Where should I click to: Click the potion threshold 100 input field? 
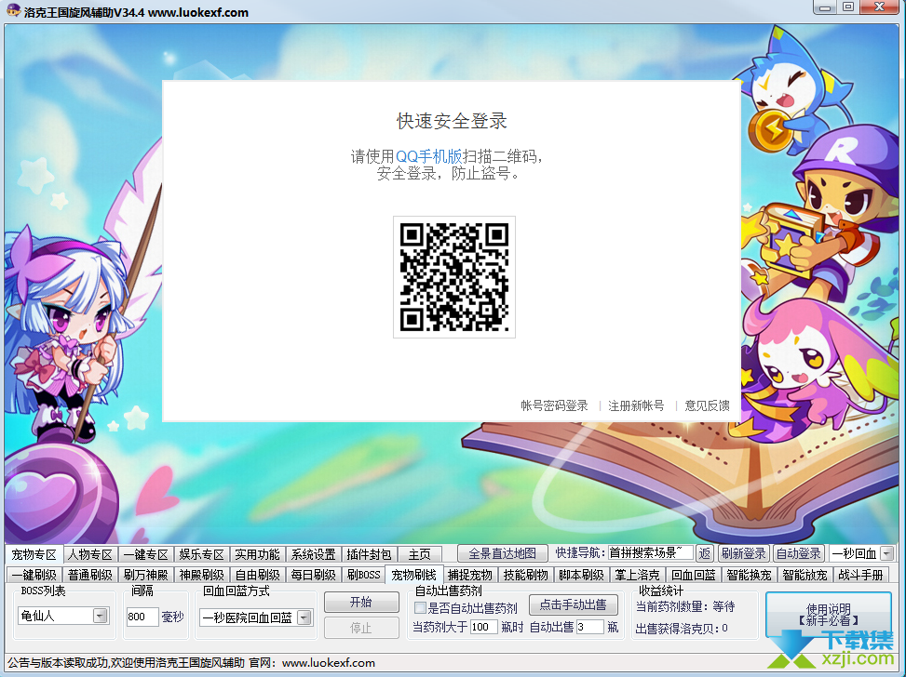483,627
